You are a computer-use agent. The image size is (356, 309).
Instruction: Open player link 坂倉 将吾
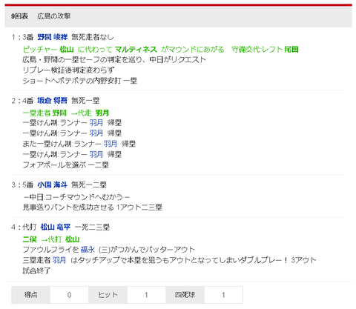point(53,101)
